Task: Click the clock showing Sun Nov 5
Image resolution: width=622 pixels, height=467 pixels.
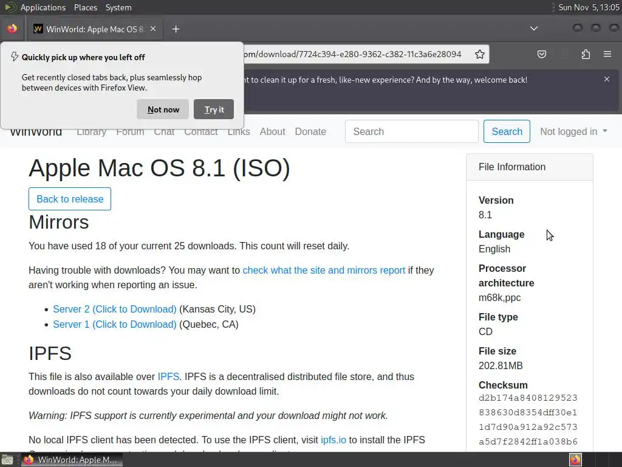Action: (589, 7)
